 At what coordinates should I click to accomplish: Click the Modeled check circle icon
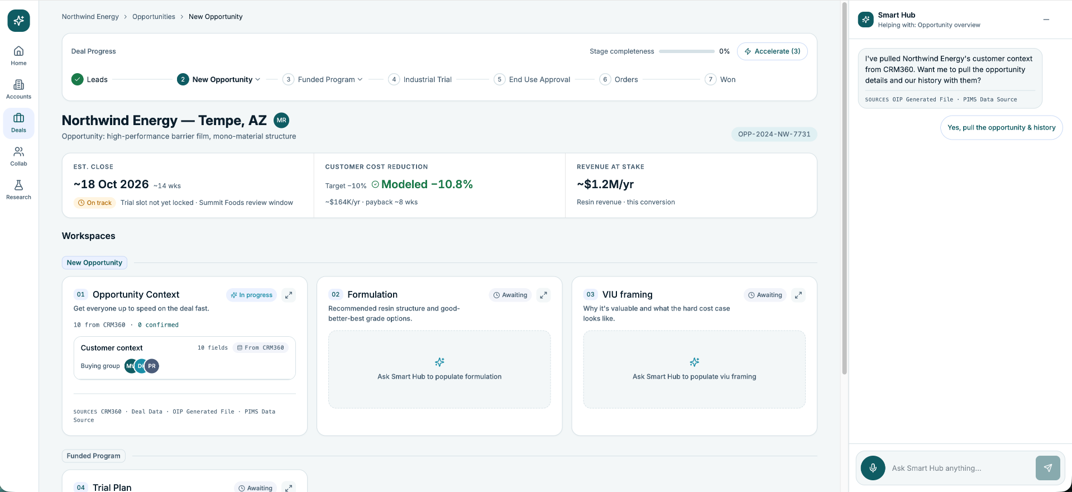(375, 184)
